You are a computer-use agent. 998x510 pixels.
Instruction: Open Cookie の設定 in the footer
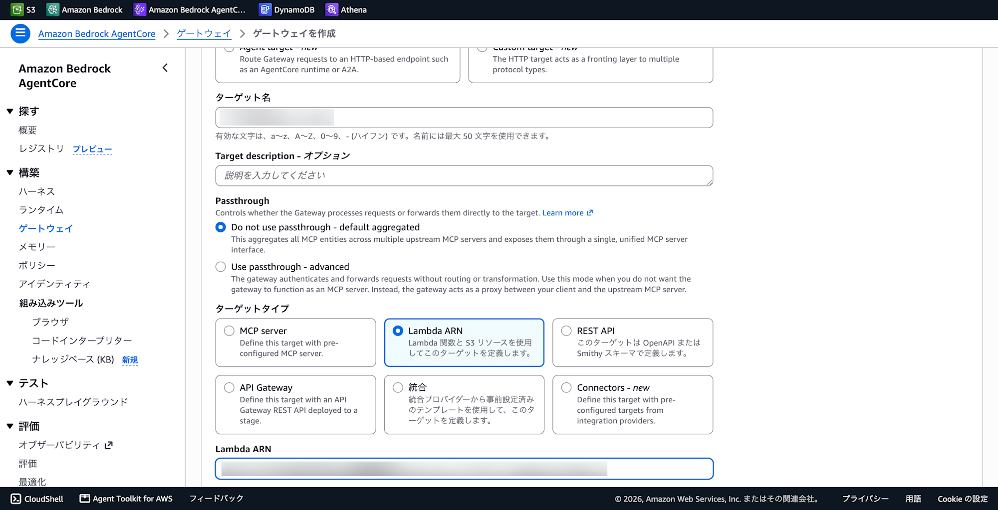coord(963,499)
